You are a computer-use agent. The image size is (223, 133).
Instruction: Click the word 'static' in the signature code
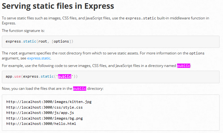30,41
